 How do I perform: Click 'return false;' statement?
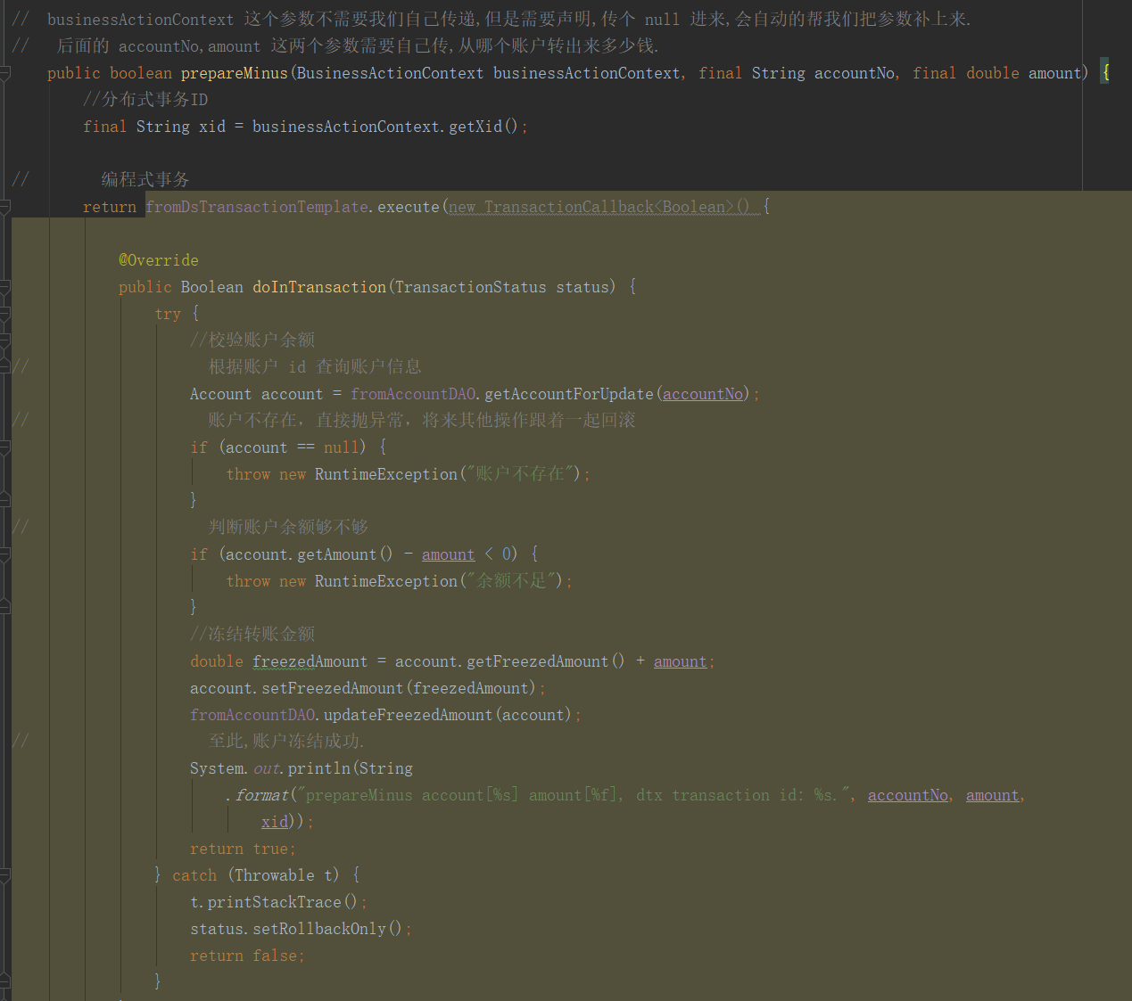click(x=247, y=956)
